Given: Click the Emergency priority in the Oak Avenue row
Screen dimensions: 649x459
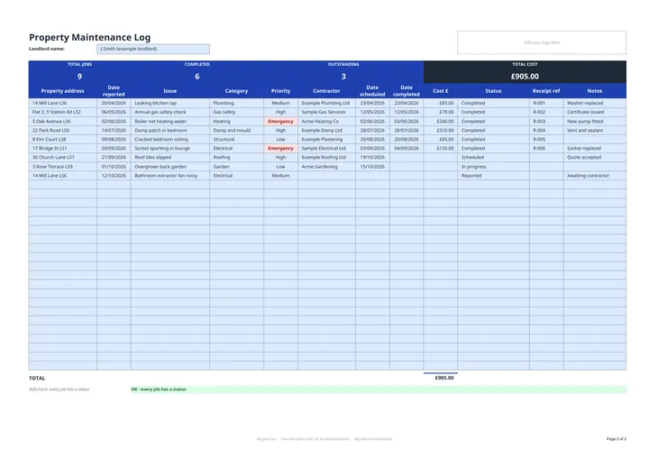Looking at the screenshot, I should click(280, 122).
